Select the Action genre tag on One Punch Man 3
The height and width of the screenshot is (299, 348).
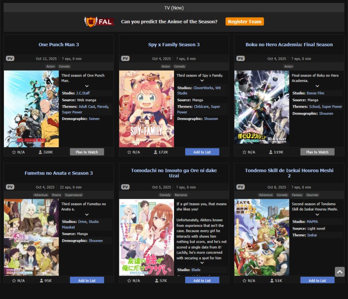point(51,67)
